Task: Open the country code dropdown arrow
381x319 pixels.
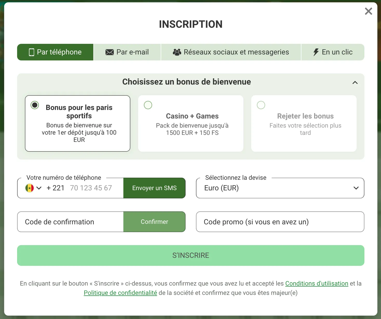Action: point(39,188)
